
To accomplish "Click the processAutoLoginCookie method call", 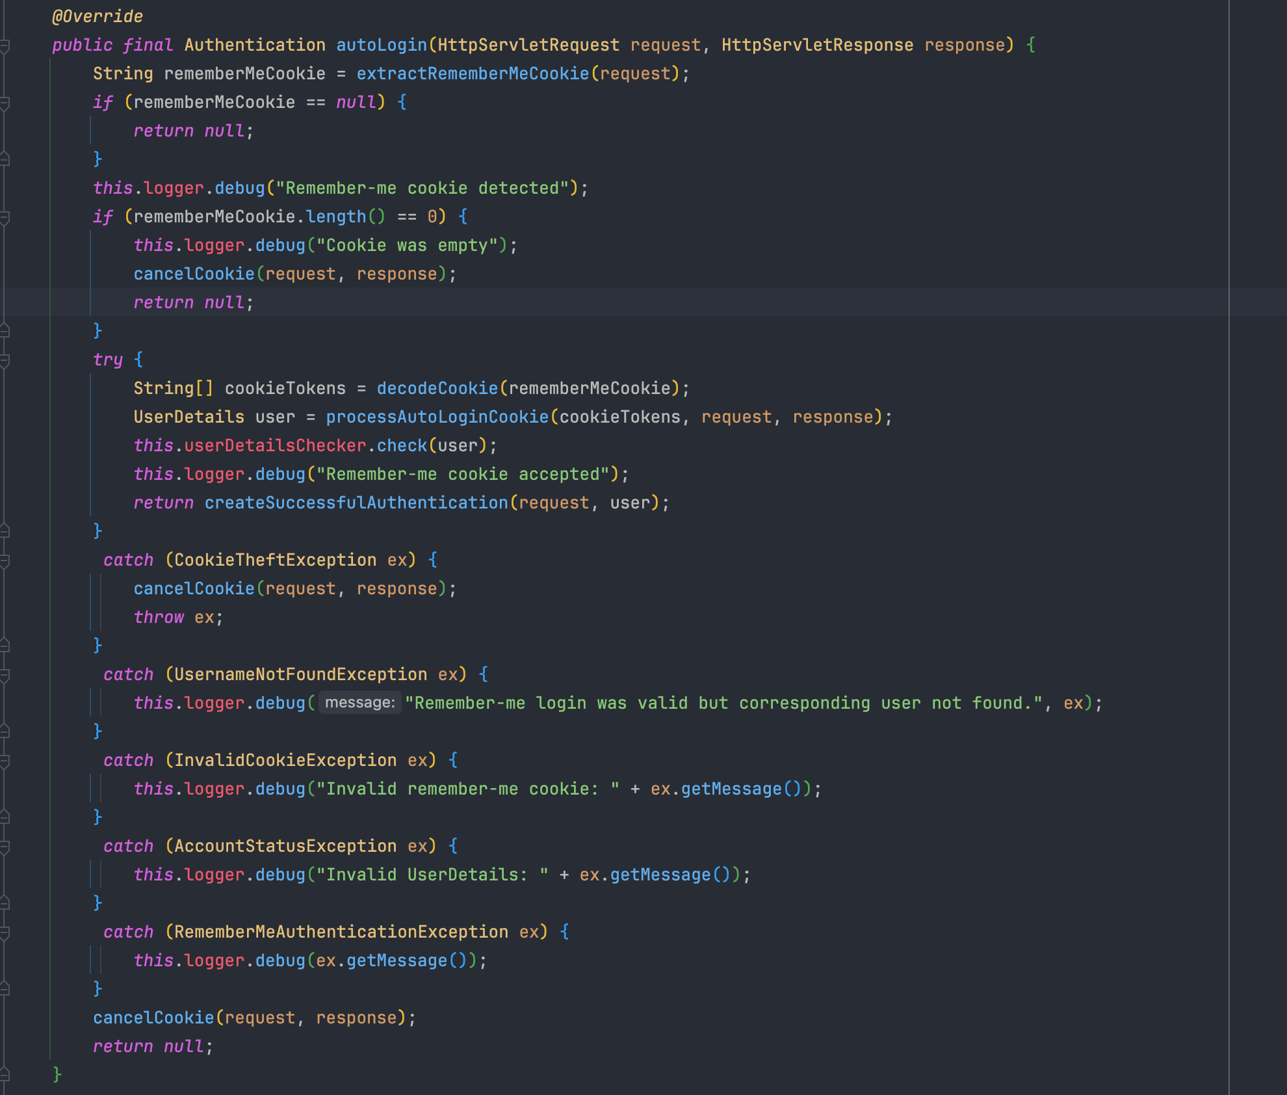I will (437, 417).
